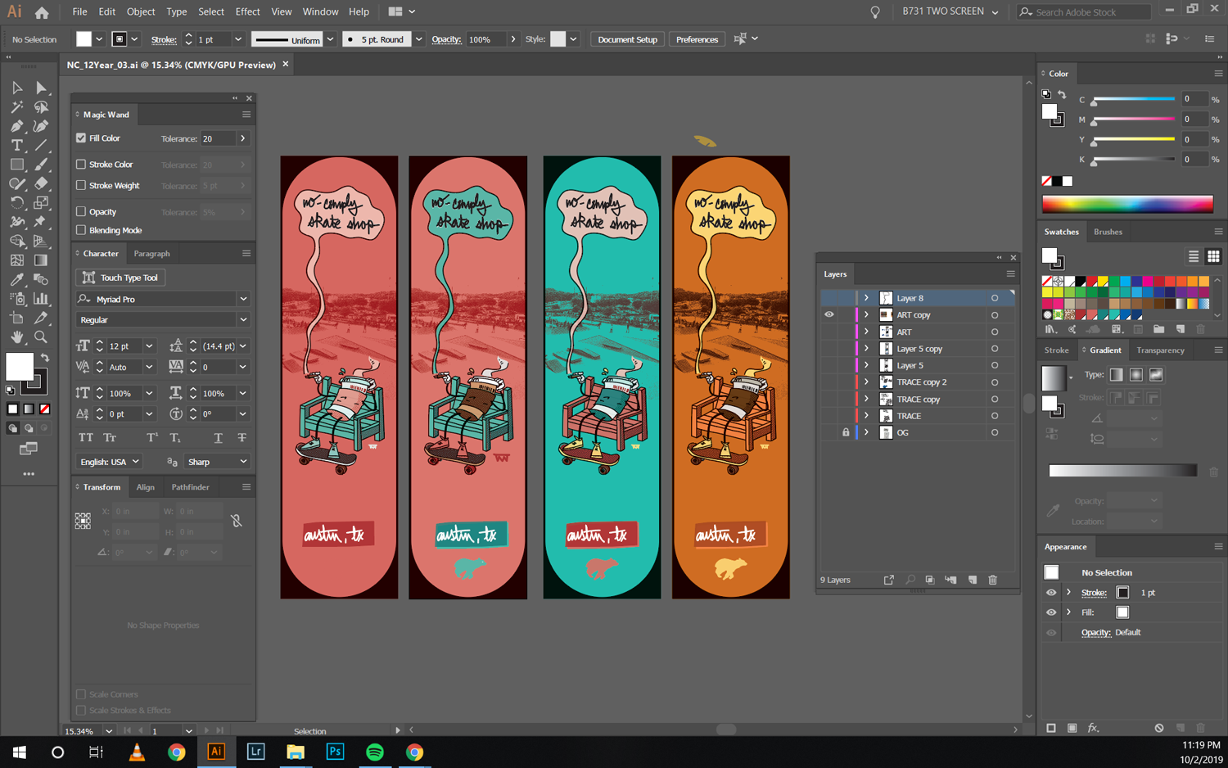Select the Eyedropper tool
This screenshot has width=1228, height=768.
click(17, 279)
